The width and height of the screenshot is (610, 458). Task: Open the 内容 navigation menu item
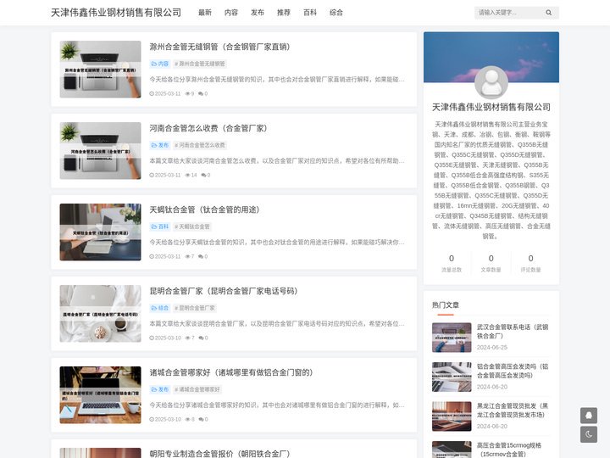tap(231, 13)
